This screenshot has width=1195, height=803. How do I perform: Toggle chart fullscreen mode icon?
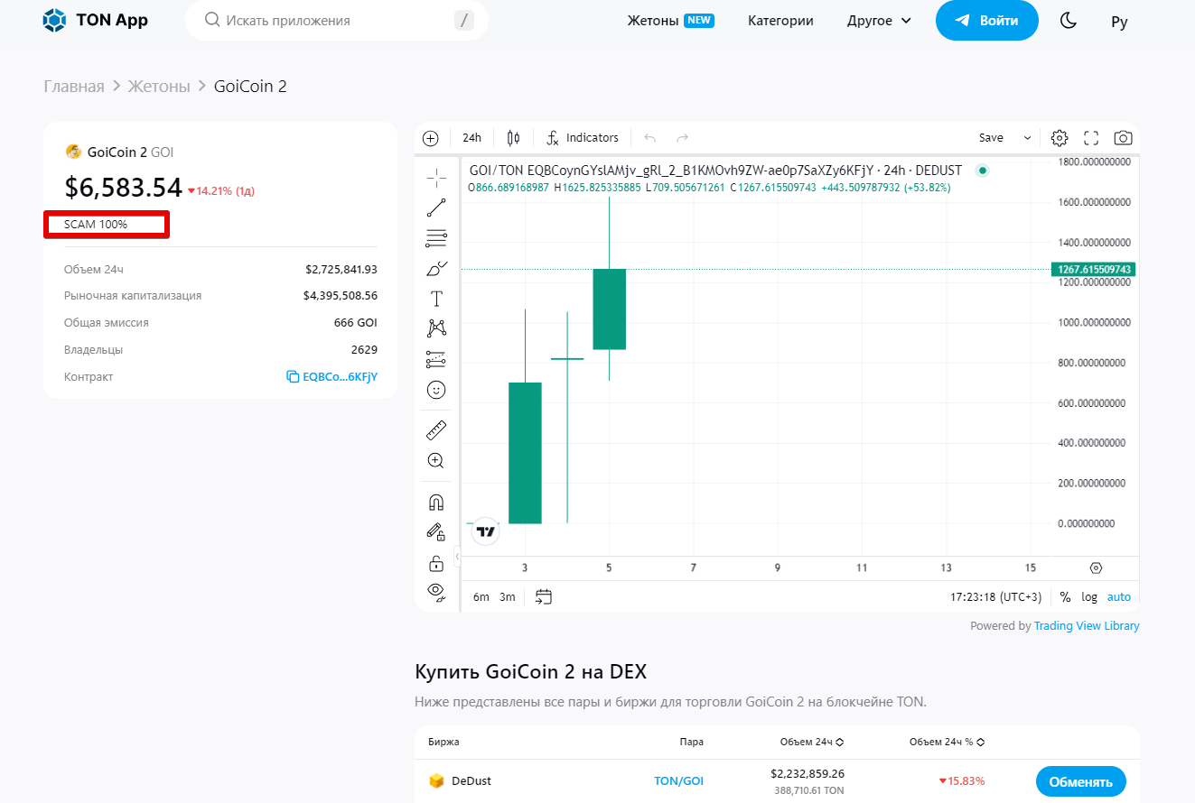tap(1091, 138)
